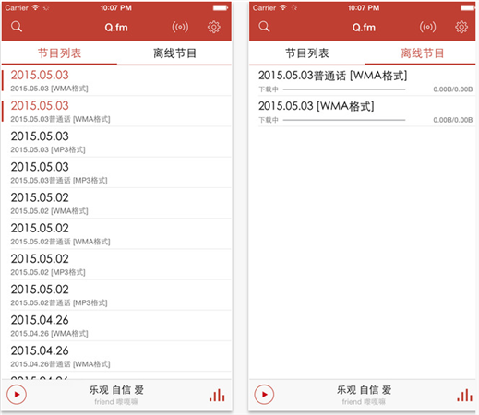The width and height of the screenshot is (479, 415).
Task: Tap equalizer bars icon on the left screen
Action: [x=217, y=395]
